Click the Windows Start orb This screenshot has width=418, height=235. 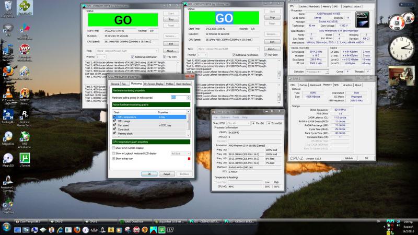coord(6,228)
